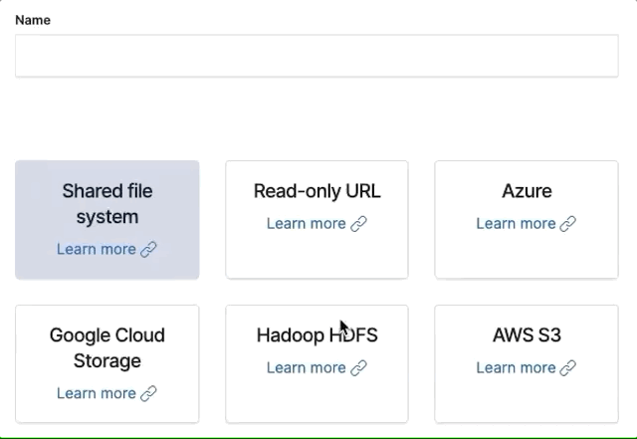Focus the repository Name text field

point(317,56)
